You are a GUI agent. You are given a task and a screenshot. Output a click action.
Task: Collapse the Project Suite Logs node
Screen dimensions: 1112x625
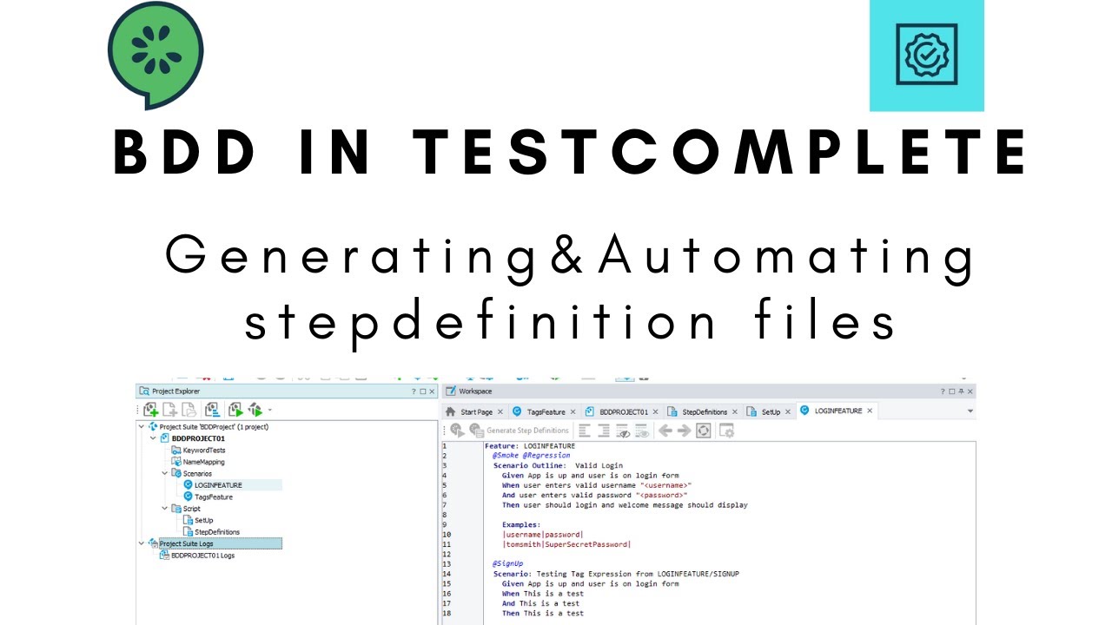tap(142, 543)
